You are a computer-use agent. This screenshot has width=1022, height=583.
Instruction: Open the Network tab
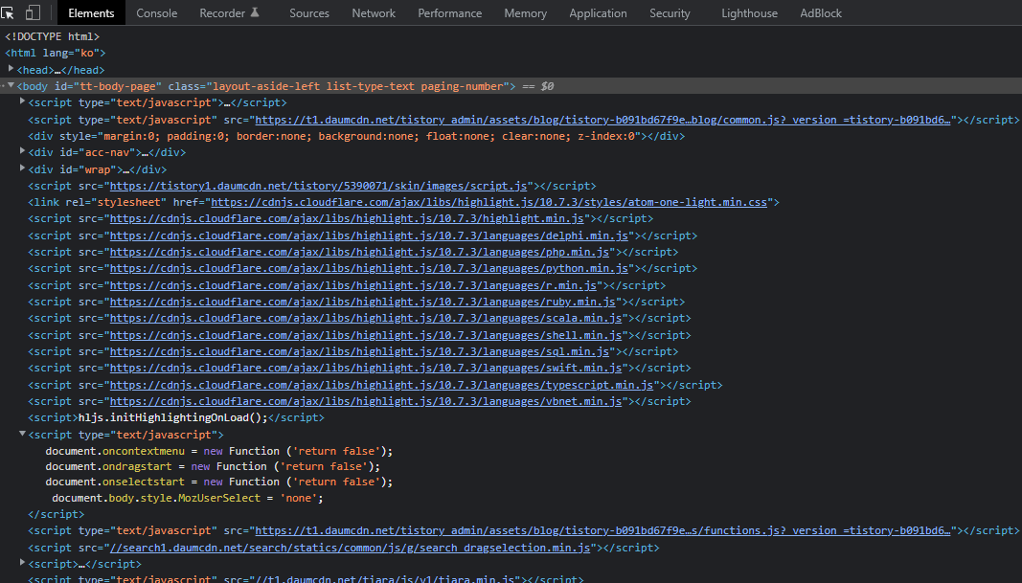pos(374,13)
